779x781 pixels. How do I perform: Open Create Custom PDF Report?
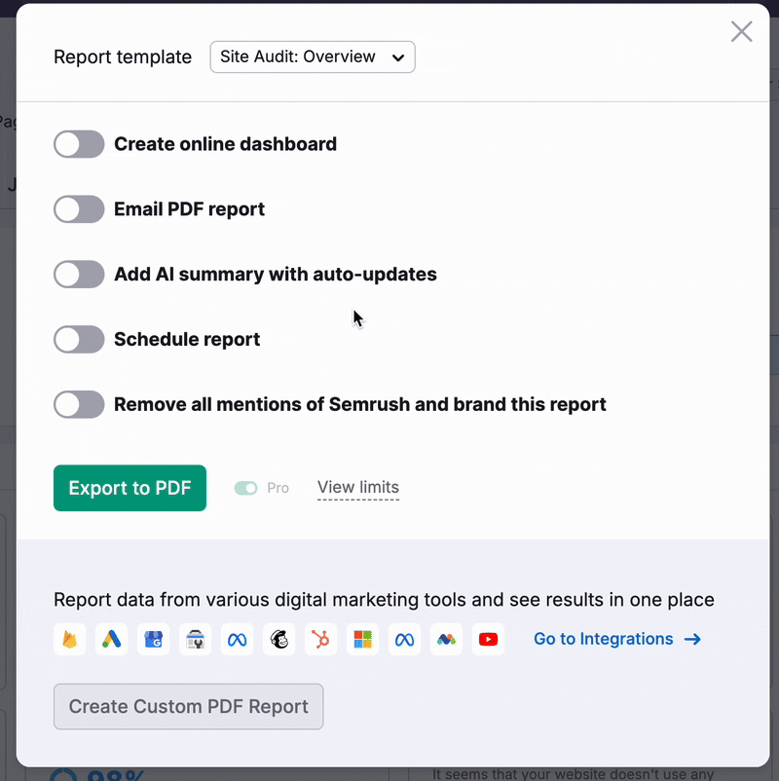point(188,707)
